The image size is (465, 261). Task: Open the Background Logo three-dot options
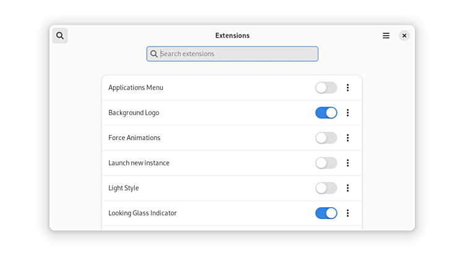pyautogui.click(x=348, y=113)
